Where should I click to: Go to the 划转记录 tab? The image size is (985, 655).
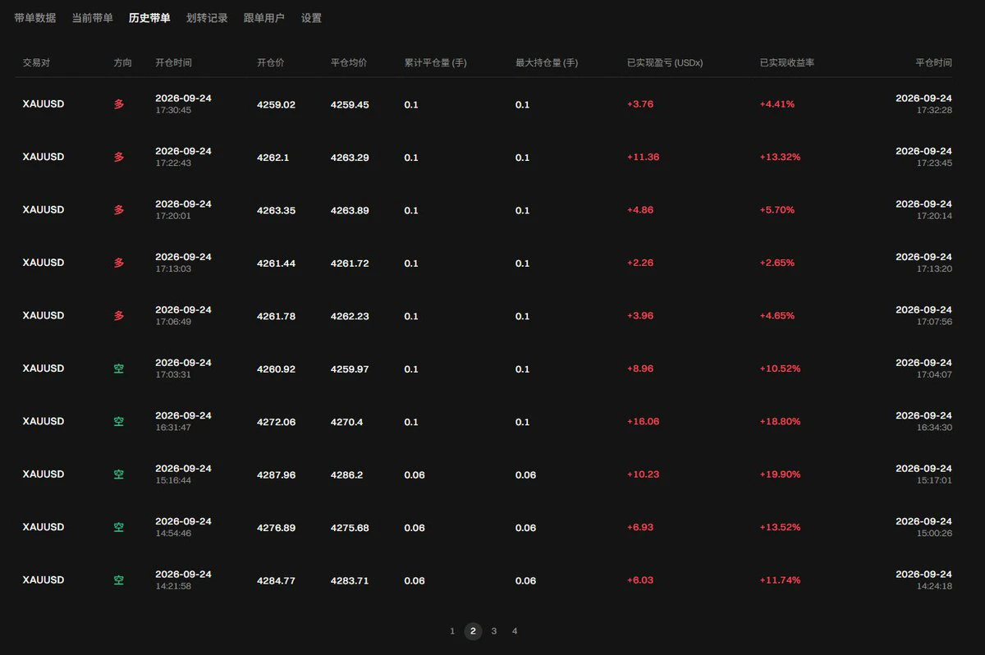(x=207, y=18)
